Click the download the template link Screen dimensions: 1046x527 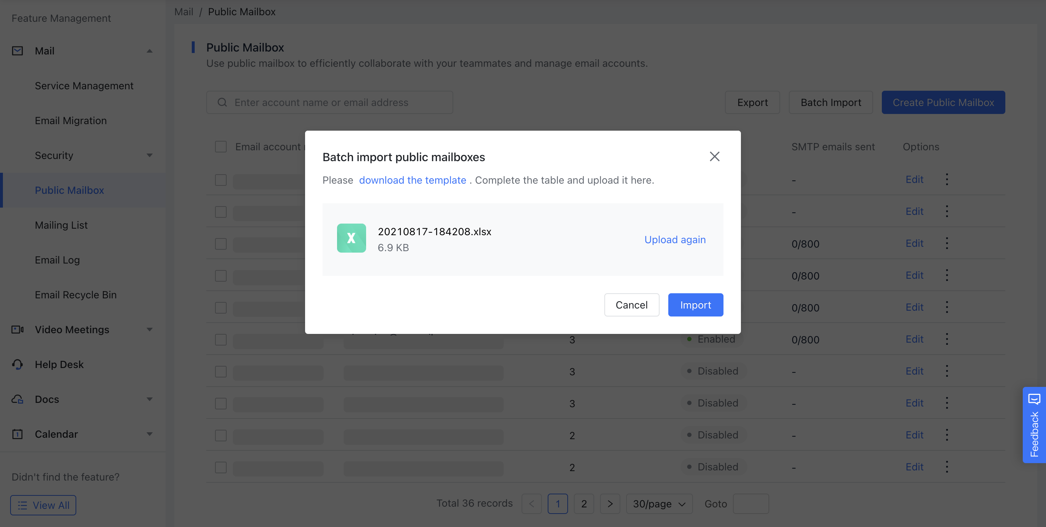coord(413,180)
